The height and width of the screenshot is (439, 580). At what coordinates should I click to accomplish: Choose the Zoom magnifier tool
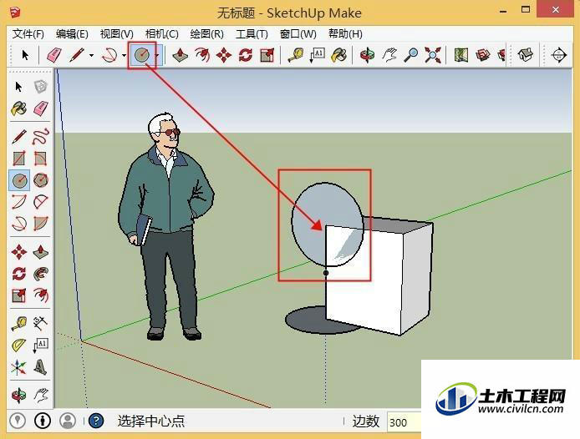tap(410, 55)
